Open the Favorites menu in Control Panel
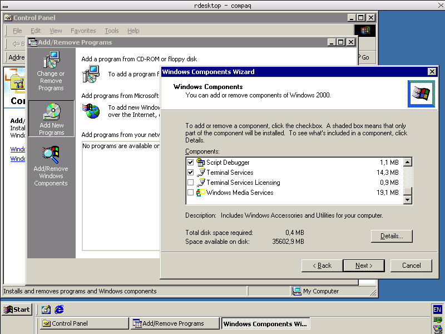 coord(83,31)
